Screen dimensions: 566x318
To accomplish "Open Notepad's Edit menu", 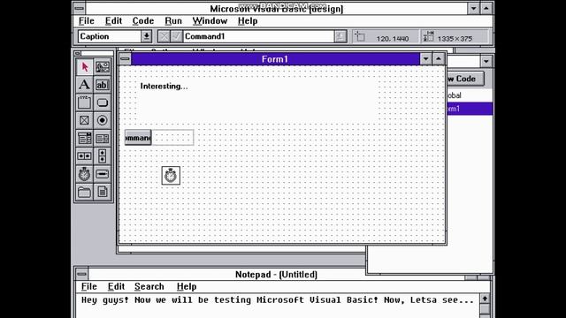I will point(116,286).
